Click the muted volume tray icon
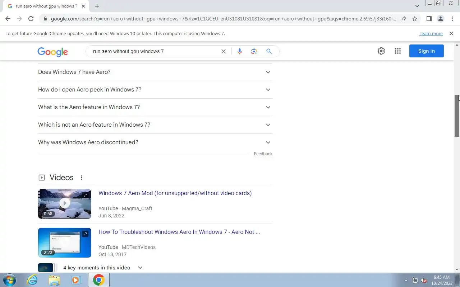Viewport: 460px width, 287px height. click(x=424, y=280)
